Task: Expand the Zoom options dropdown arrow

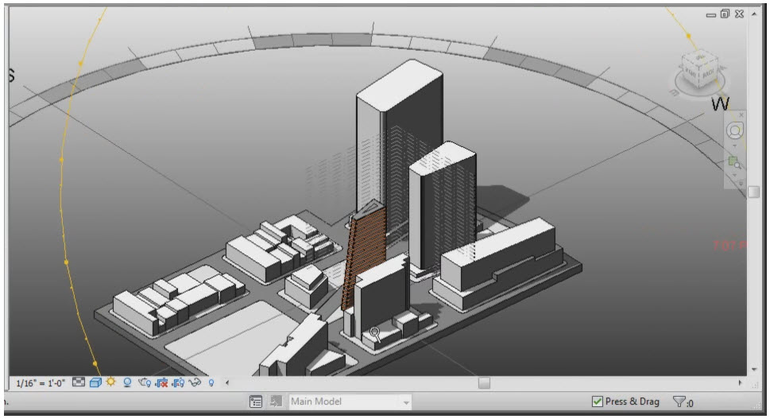Action: [735, 176]
